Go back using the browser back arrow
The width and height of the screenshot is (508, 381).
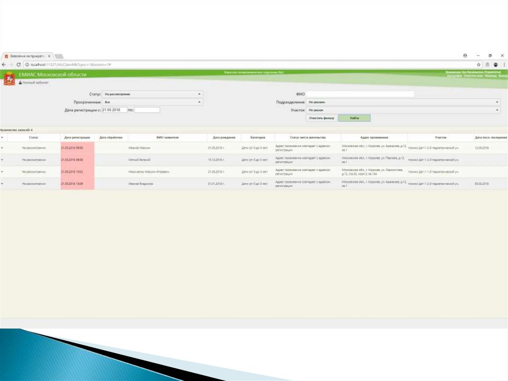point(3,65)
